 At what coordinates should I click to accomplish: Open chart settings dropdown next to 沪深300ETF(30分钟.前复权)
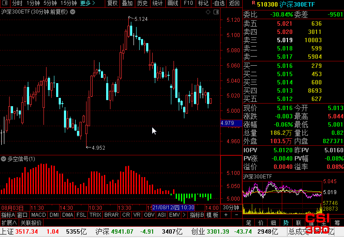(73, 12)
